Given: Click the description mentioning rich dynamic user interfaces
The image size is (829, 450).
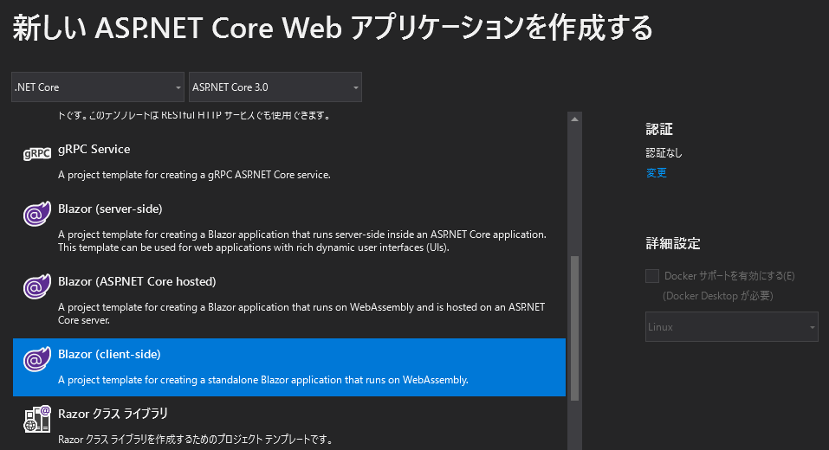Looking at the screenshot, I should point(301,241).
